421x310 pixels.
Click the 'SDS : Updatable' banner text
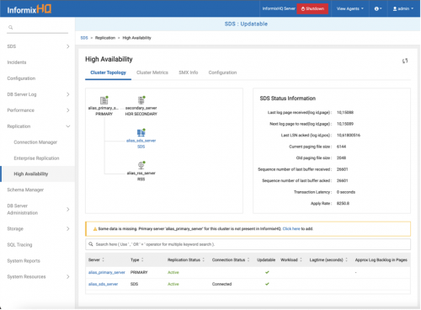click(246, 24)
